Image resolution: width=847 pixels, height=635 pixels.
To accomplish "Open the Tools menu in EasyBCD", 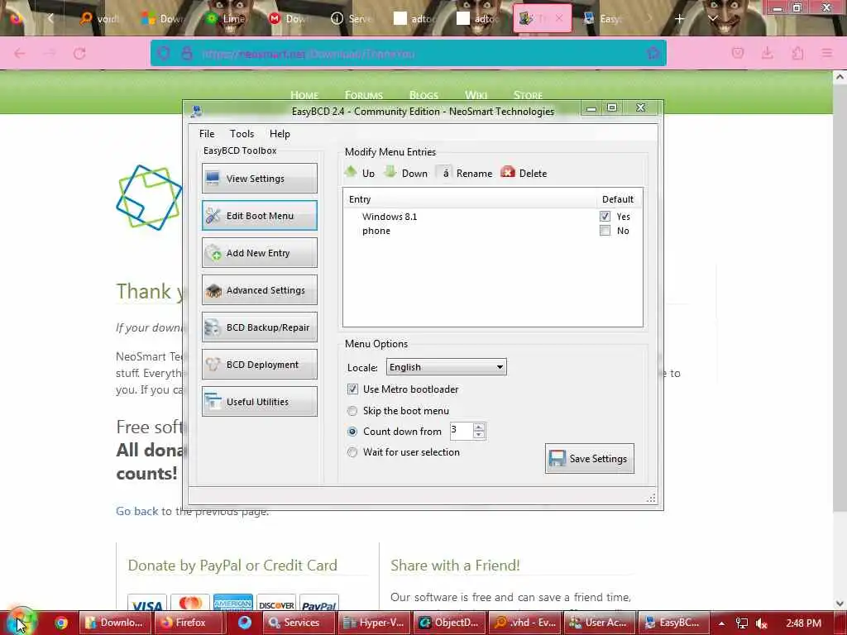I will click(242, 134).
